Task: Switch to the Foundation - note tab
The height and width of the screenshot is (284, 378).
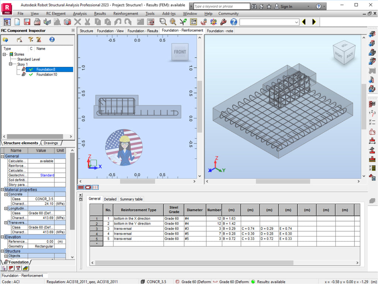Action: tap(220, 31)
